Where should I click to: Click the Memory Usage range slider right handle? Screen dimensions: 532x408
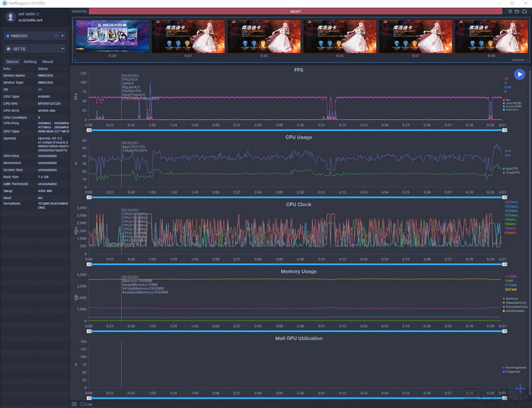(504, 331)
